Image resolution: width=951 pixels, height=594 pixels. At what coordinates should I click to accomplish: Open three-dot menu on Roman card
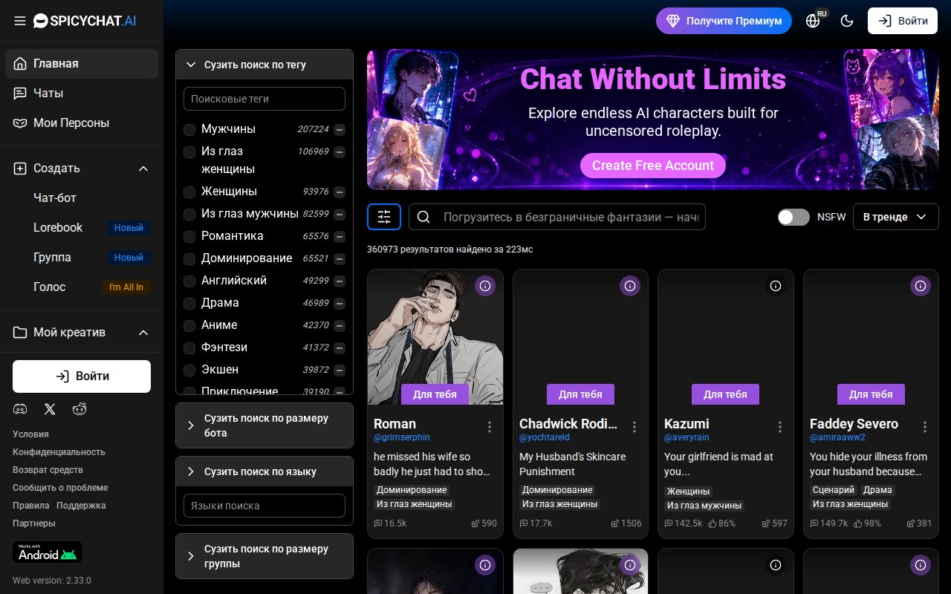point(490,427)
